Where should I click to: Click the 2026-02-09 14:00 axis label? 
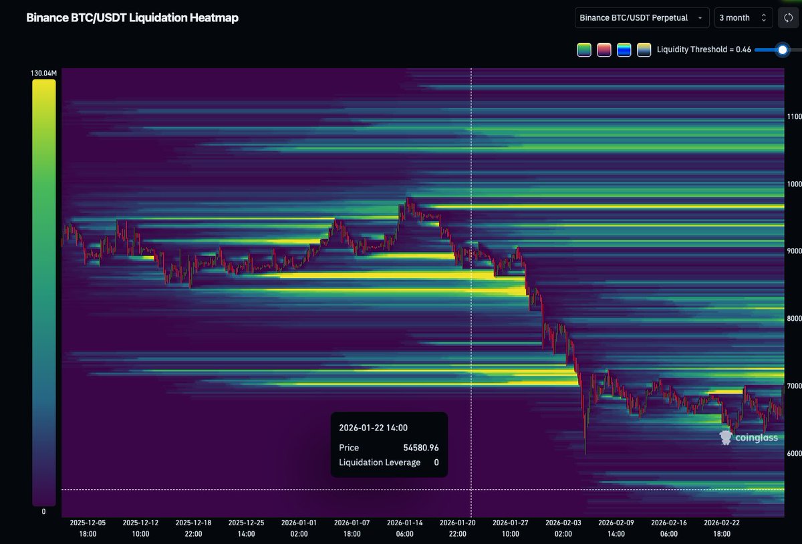click(616, 529)
